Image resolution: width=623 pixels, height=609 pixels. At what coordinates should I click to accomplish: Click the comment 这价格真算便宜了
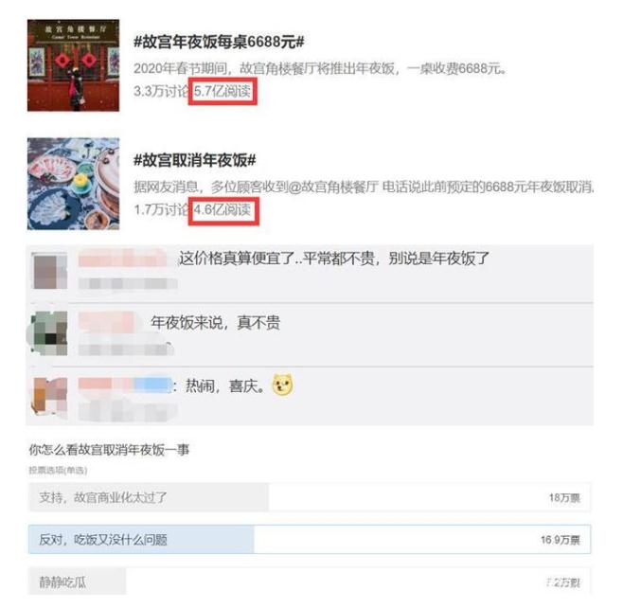[333, 259]
